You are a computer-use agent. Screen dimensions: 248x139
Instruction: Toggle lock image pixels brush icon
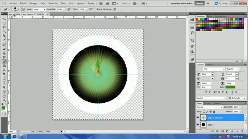tap(207, 112)
